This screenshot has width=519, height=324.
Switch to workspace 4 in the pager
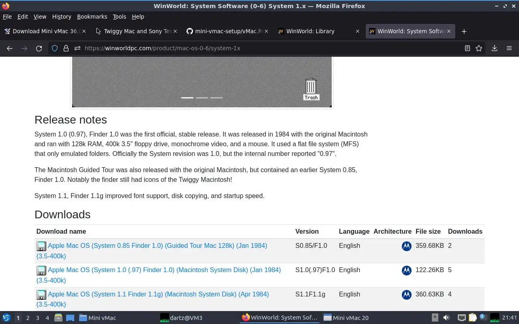[47, 318]
